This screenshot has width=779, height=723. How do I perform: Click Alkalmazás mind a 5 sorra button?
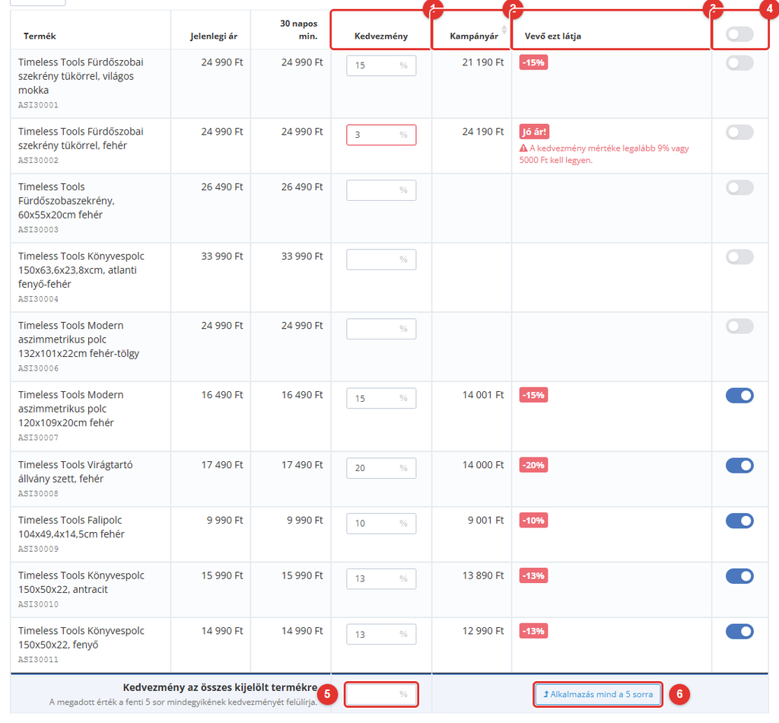coord(598,694)
